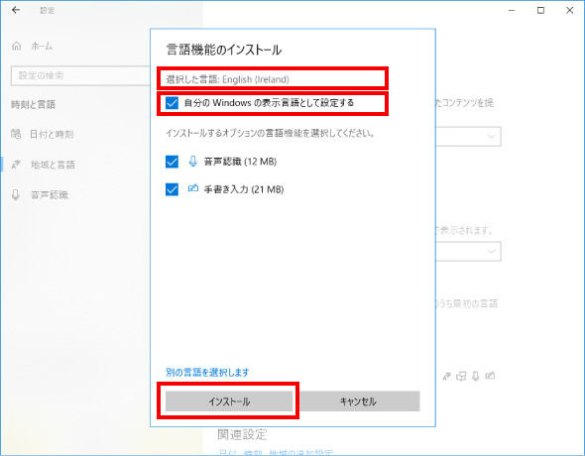Open Home (ホーム) in the Settings sidebar
This screenshot has height=456, width=585.
42,47
